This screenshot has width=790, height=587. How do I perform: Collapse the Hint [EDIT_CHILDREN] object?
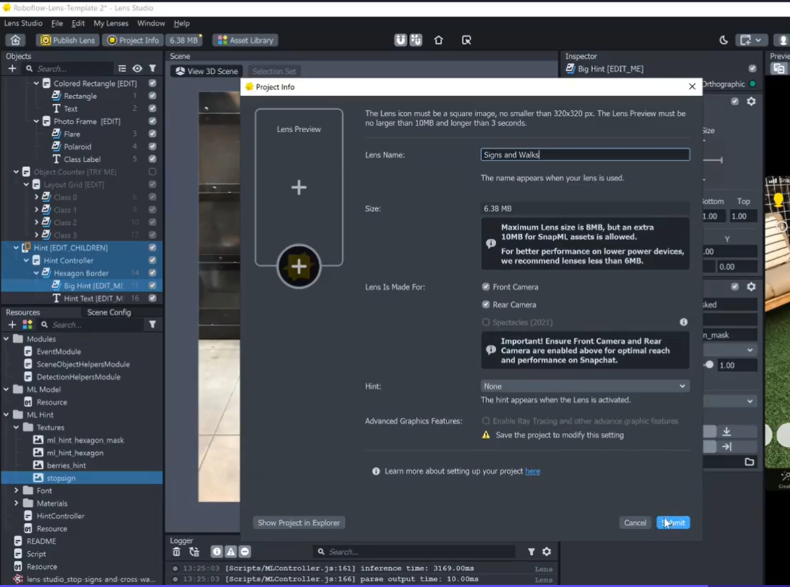(16, 248)
